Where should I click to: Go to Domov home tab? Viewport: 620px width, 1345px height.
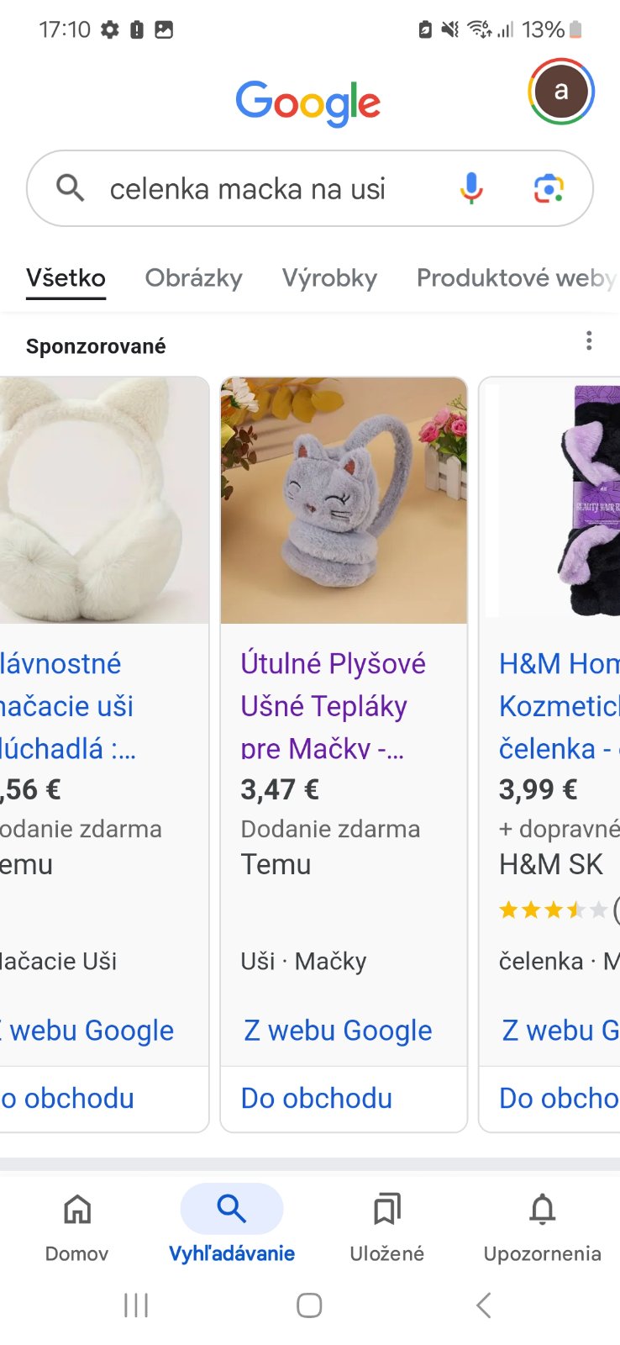(77, 1227)
